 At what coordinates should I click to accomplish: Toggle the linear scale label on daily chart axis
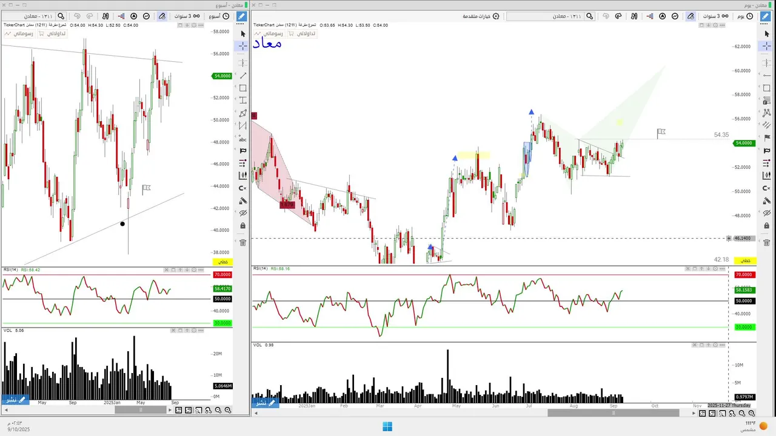745,260
